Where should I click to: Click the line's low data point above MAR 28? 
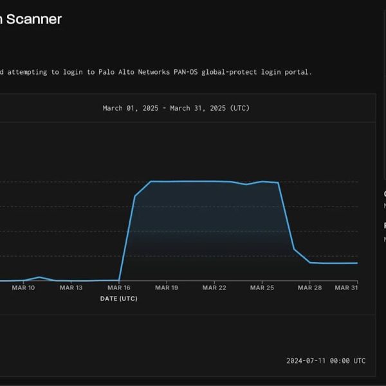click(309, 262)
